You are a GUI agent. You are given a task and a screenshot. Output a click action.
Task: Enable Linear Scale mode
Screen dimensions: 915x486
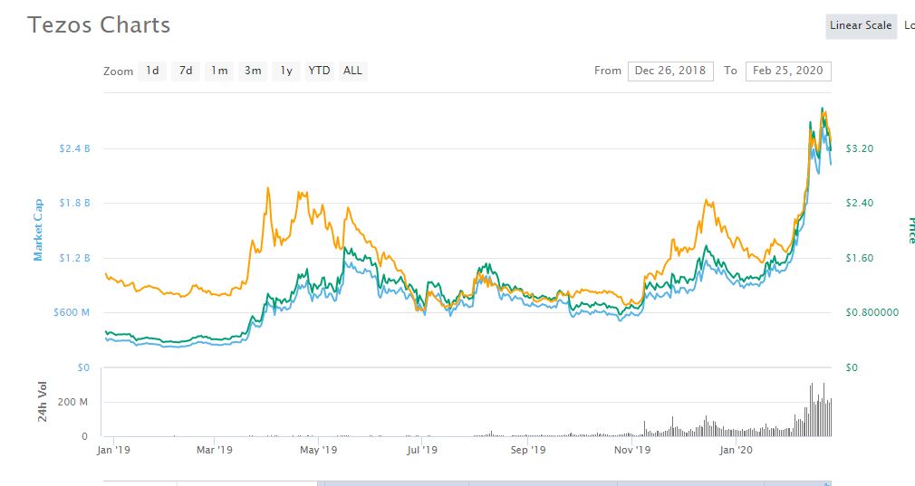coord(861,25)
